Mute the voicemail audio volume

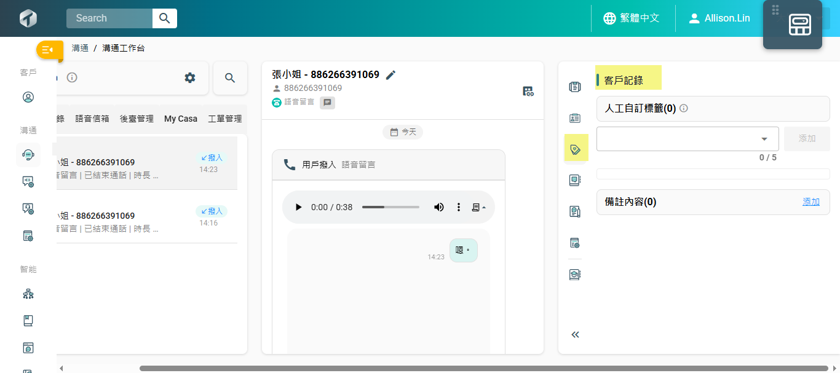[439, 207]
